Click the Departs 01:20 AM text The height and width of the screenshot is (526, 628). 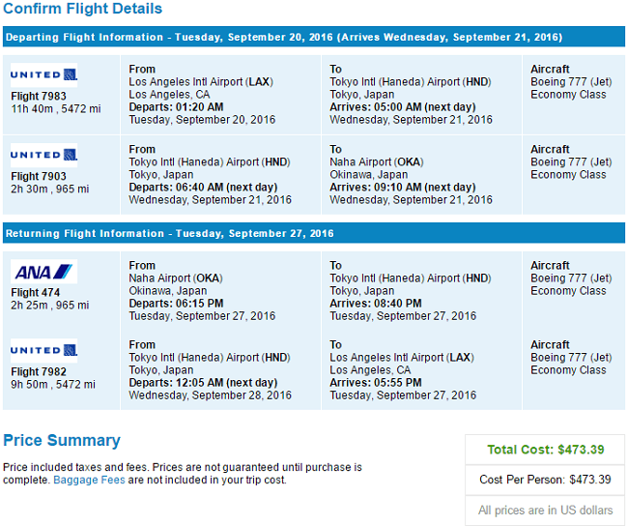tap(176, 107)
